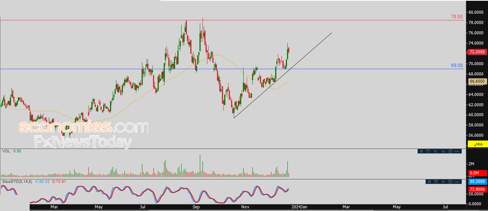Image resolution: width=488 pixels, height=211 pixels.
Task: Click the SlowSTO(3,14,3) indicator title
Action: coord(17,181)
